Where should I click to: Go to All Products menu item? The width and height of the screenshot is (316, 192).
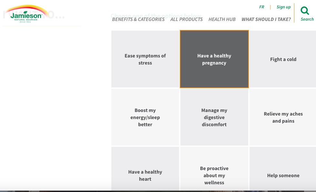coord(187,19)
